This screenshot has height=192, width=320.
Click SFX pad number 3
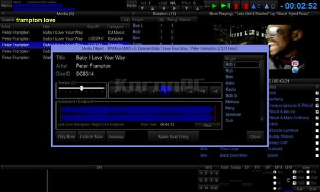(x=211, y=174)
